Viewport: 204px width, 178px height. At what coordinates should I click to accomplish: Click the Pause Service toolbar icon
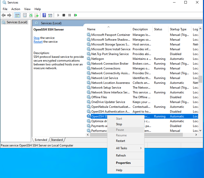(70, 15)
